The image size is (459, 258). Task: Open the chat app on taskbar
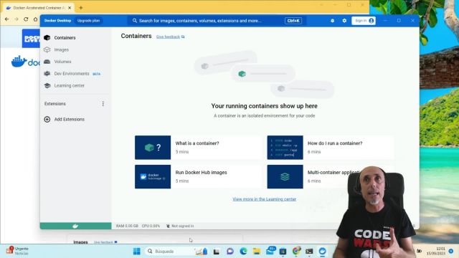point(230,252)
